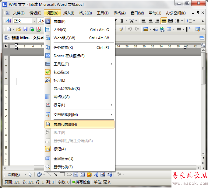This screenshot has width=208, height=188.
Task: Expand the formatting toolbar overflow chevron
Action: (203, 21)
